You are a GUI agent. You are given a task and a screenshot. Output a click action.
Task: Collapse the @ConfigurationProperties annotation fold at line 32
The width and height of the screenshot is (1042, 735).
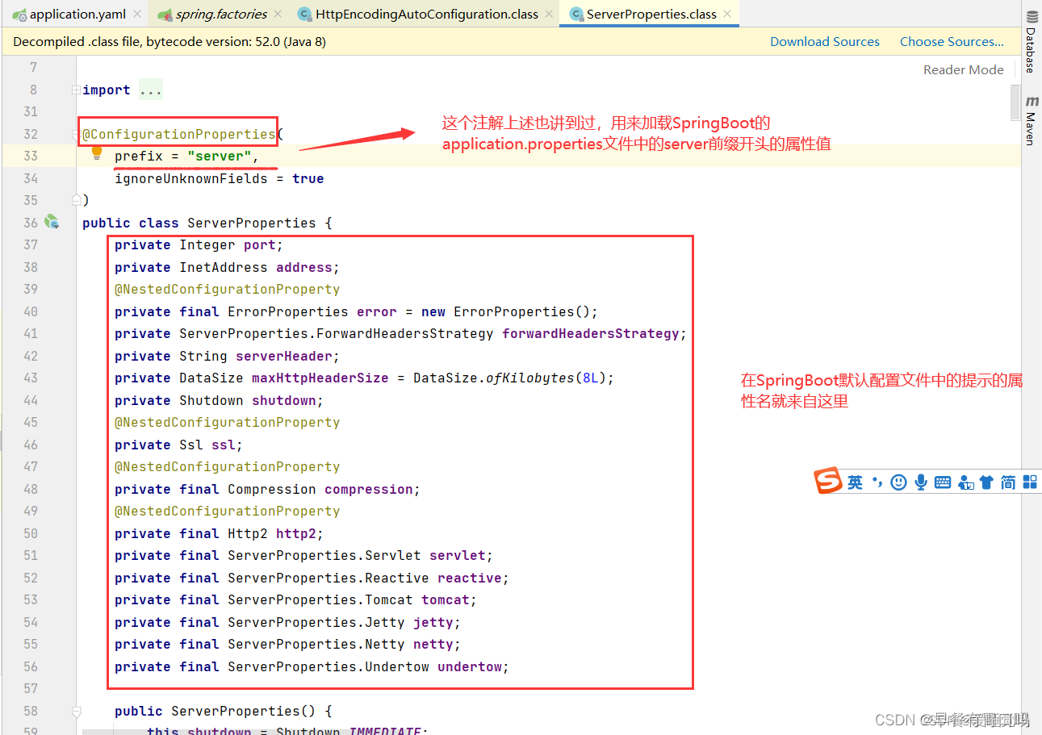pyautogui.click(x=77, y=134)
